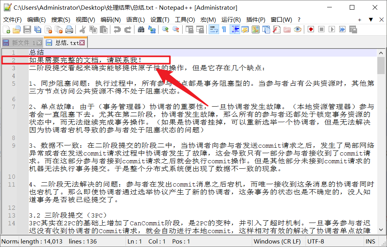The width and height of the screenshot is (387, 247).
Task: Open the 视图(V) menu
Action: click(x=85, y=20)
